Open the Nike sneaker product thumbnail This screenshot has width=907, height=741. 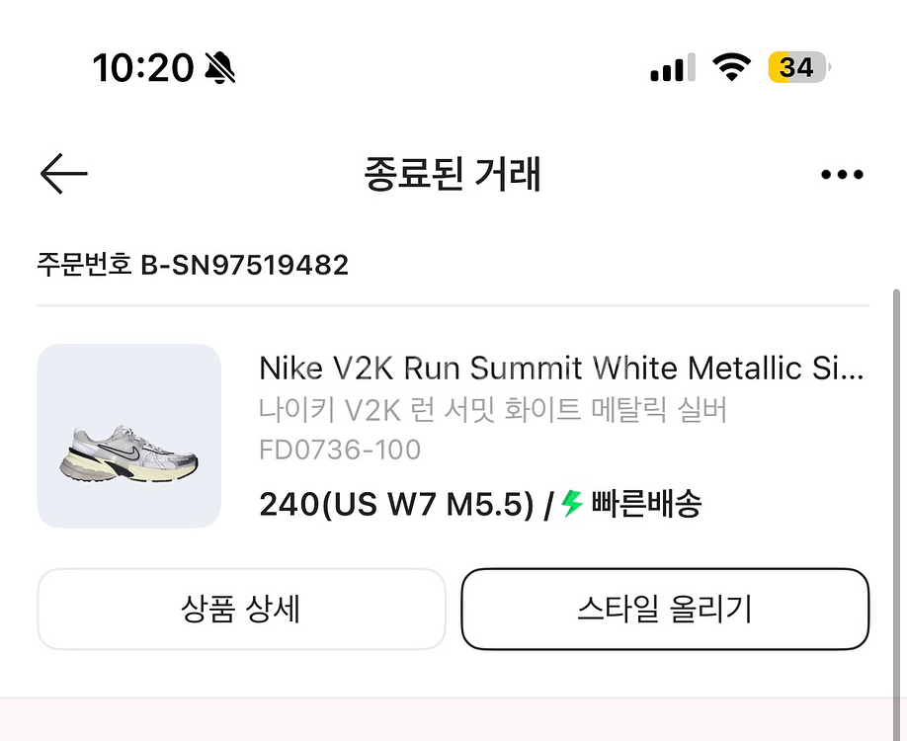click(x=128, y=436)
